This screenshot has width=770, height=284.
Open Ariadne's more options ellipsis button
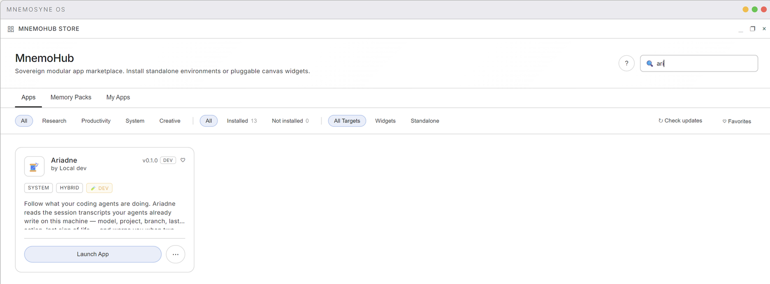point(176,254)
